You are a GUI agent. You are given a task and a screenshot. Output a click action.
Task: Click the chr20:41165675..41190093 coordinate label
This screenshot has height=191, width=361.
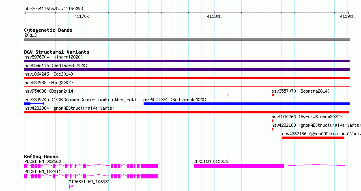(54, 9)
